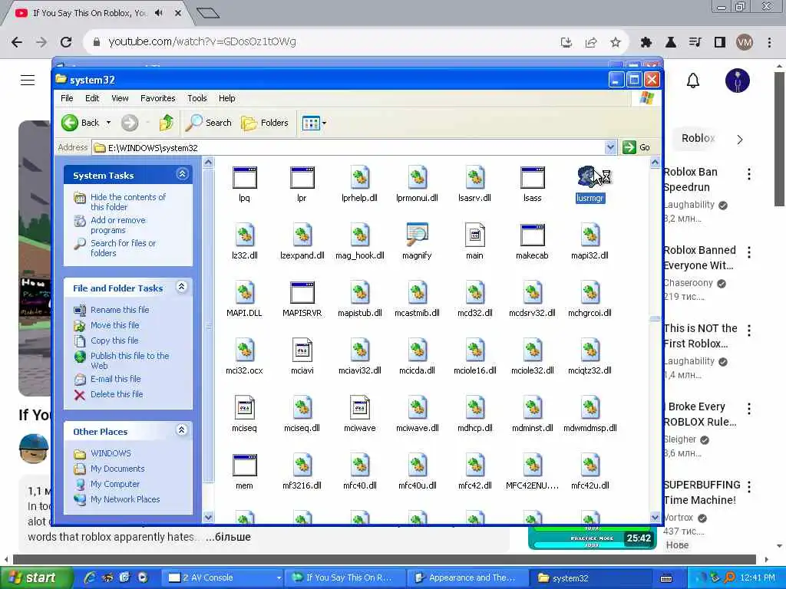Screen dimensions: 786x589
Task: Click Rename this file link
Action: [x=120, y=310]
